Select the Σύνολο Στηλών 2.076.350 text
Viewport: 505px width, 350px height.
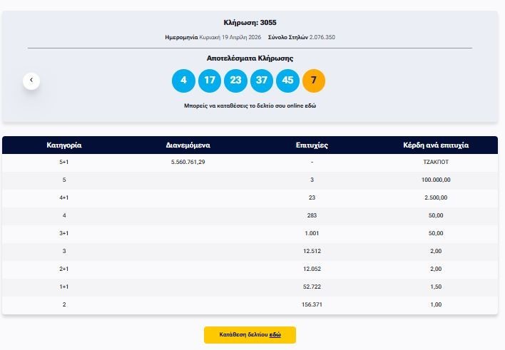301,37
